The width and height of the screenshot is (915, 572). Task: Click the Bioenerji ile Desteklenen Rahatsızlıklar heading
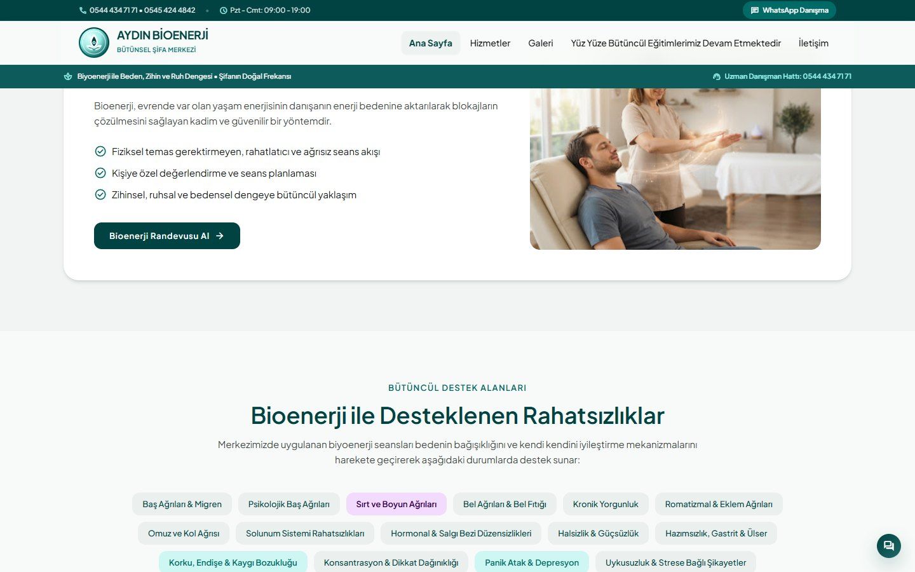pos(457,416)
